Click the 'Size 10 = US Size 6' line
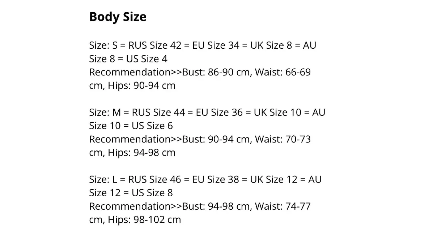Viewport: 429px width, 236px height. point(131,126)
